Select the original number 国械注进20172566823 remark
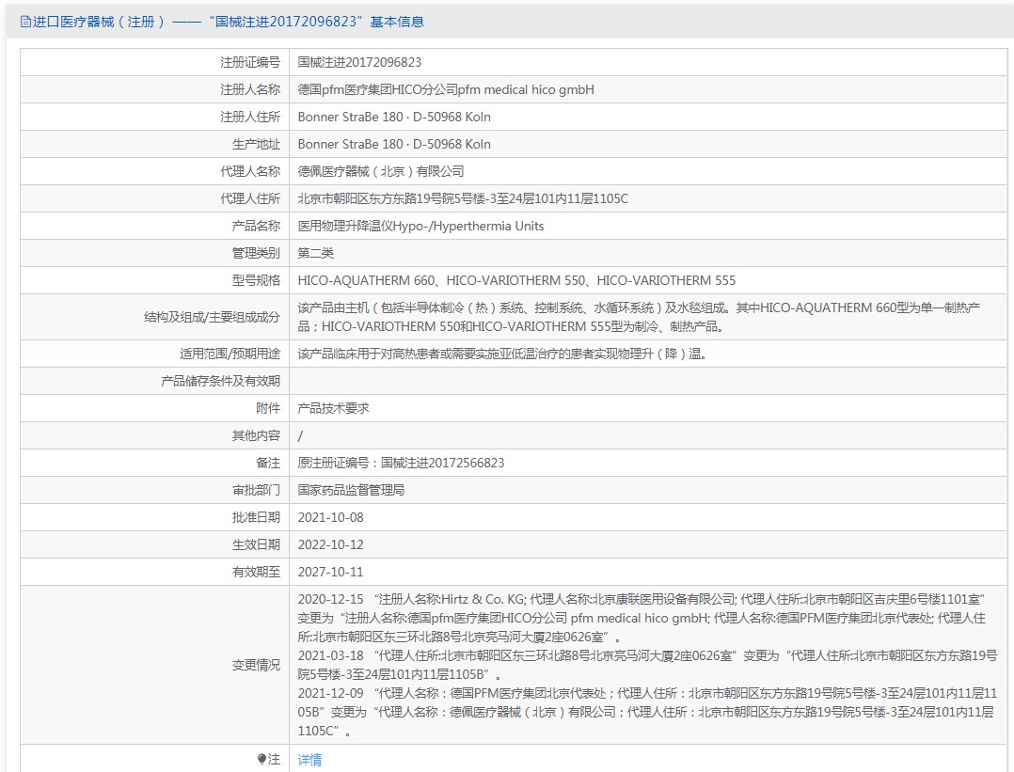 click(x=401, y=463)
